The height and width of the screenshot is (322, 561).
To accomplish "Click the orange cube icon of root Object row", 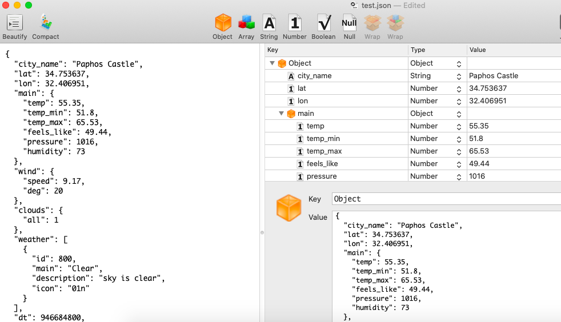I will tap(282, 63).
